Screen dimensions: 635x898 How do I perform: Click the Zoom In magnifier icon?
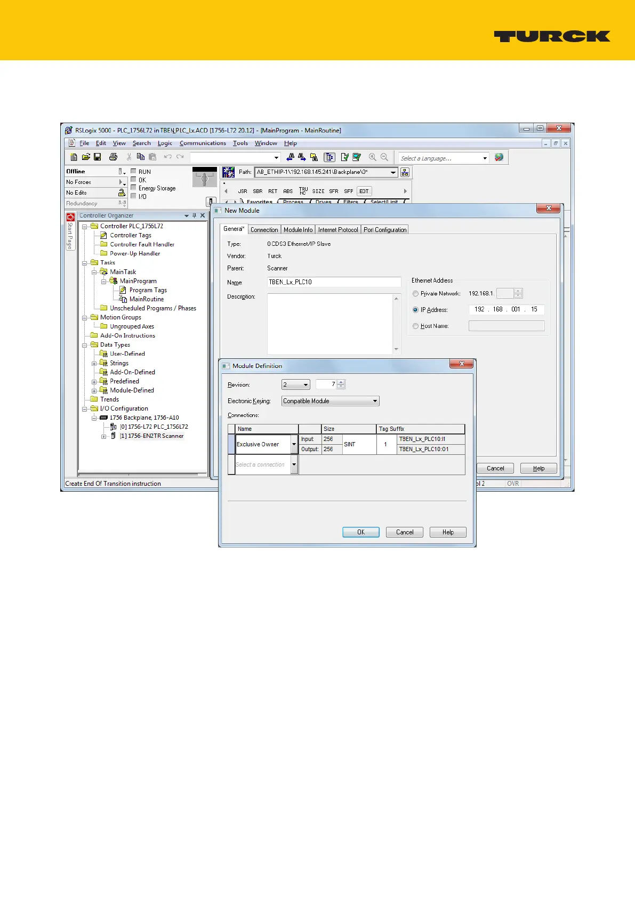tap(372, 157)
